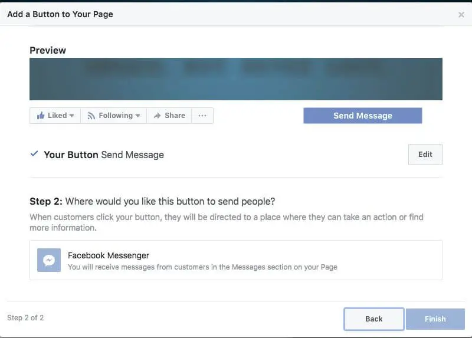Click Finish to complete setup
472x338 pixels.
[x=435, y=319]
